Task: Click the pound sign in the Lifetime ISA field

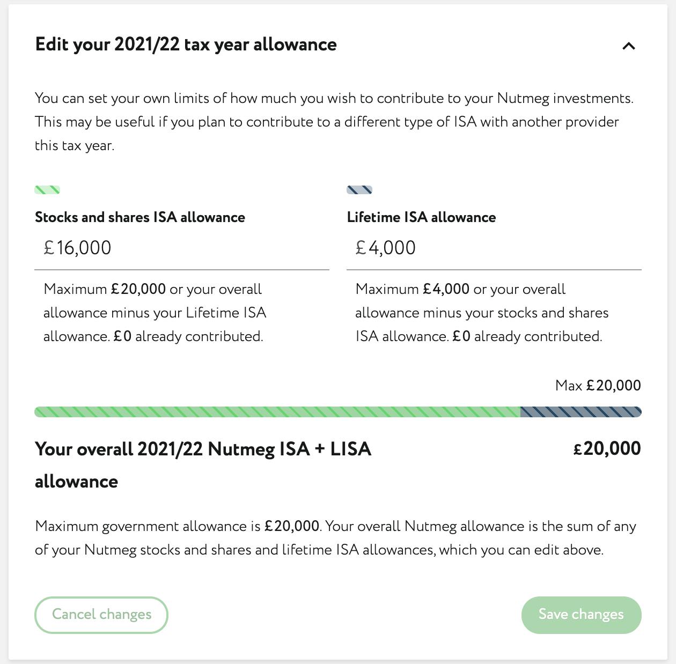Action: click(361, 248)
